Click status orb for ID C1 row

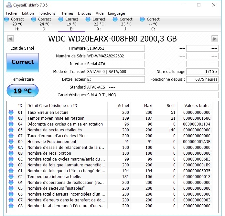coord(11,171)
